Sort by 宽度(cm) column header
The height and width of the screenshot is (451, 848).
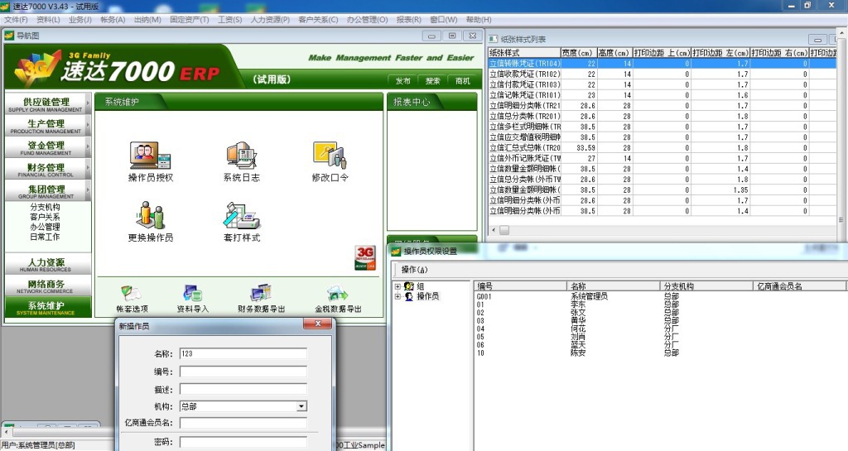coord(578,53)
